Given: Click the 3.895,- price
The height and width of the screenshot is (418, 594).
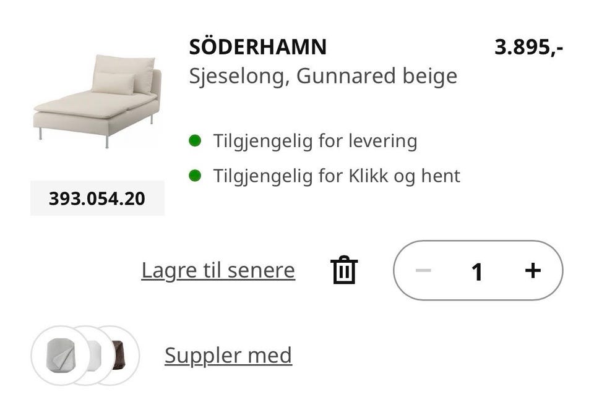Looking at the screenshot, I should tap(528, 47).
